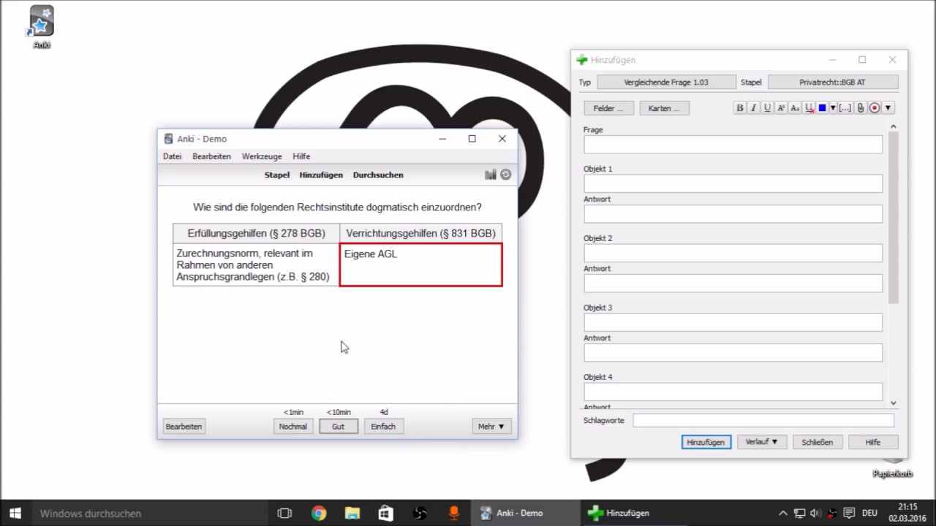The height and width of the screenshot is (526, 936).
Task: Click the Karten button
Action: [664, 108]
